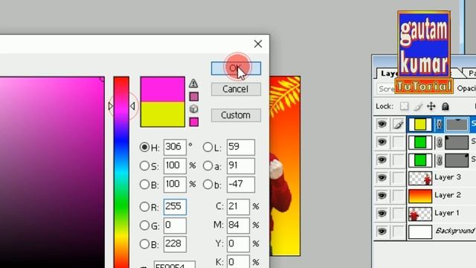Image resolution: width=476 pixels, height=268 pixels.
Task: Select the S saturation radio button
Action: pos(144,166)
